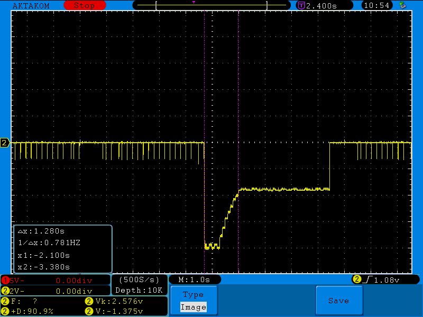Click the rising edge trigger slope icon

[x=367, y=279]
